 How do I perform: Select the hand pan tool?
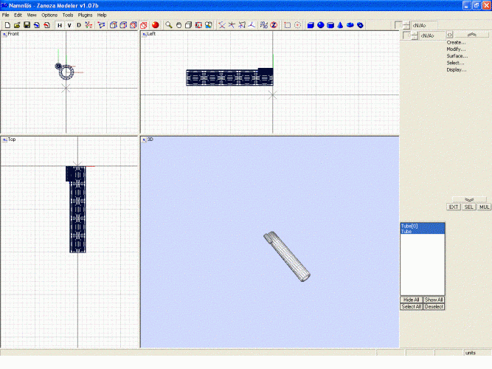click(x=179, y=25)
